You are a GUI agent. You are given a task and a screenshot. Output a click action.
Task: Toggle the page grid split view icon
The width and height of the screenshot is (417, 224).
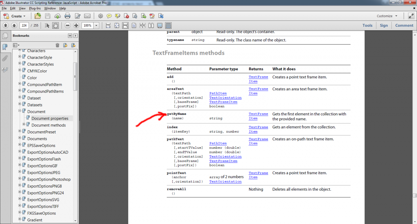click(142, 25)
